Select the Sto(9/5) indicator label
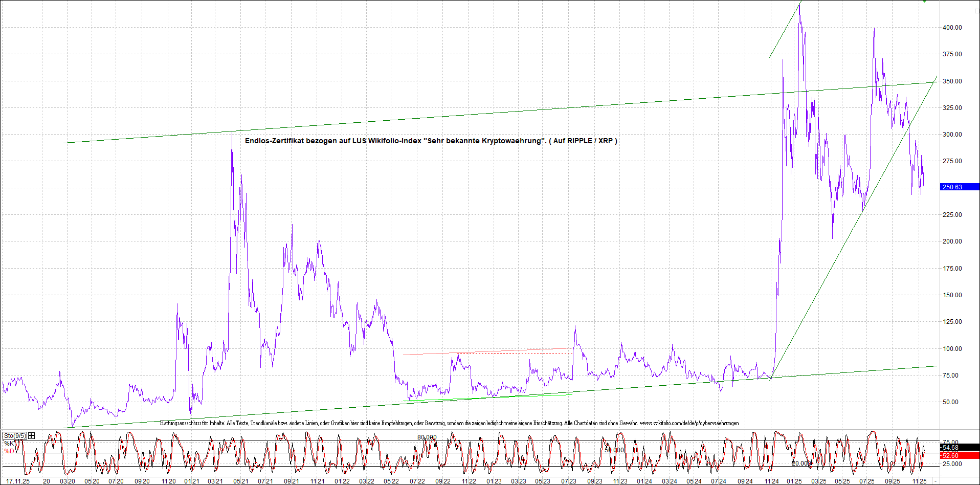 14,435
